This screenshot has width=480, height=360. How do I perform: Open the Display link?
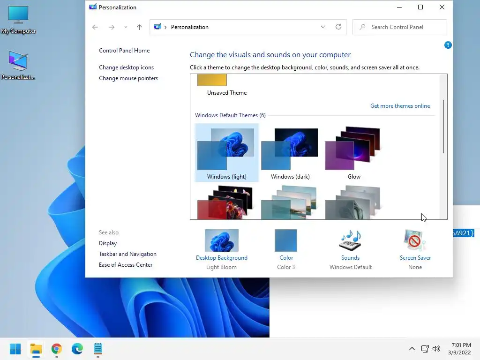tap(108, 243)
